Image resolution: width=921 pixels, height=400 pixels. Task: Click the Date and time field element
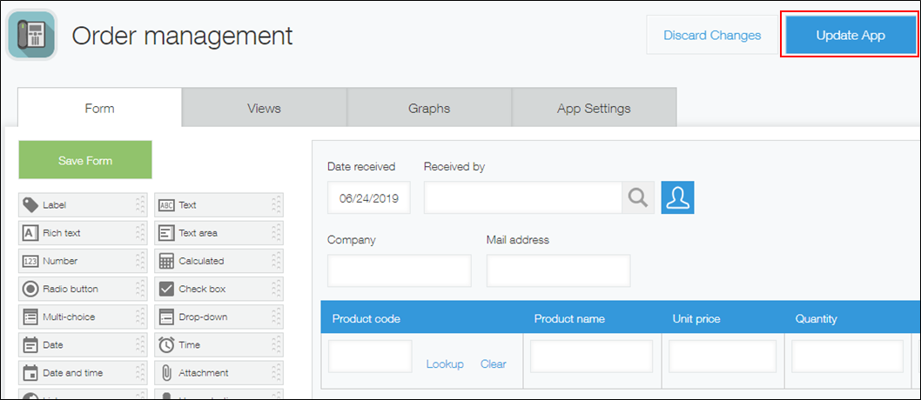78,372
